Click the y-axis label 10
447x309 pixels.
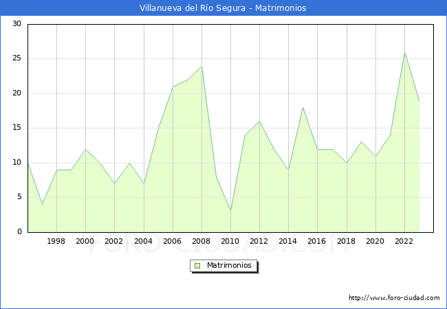(x=17, y=163)
